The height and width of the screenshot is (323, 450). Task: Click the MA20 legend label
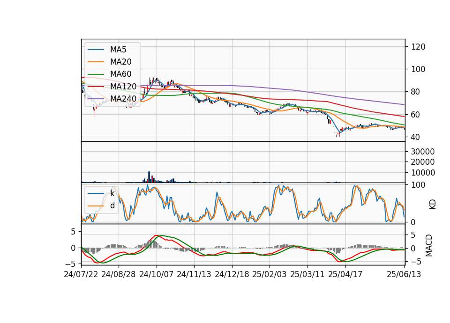pos(120,62)
